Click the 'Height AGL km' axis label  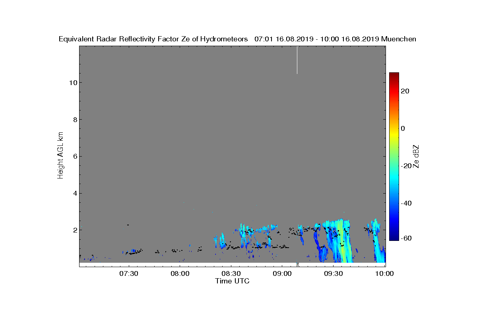coord(60,156)
